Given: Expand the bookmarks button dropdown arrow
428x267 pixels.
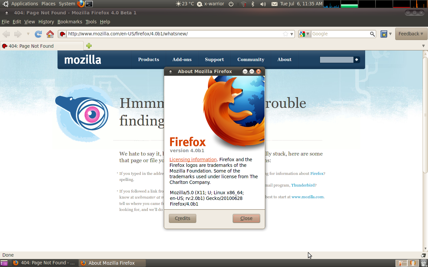Looking at the screenshot, I should (x=390, y=34).
